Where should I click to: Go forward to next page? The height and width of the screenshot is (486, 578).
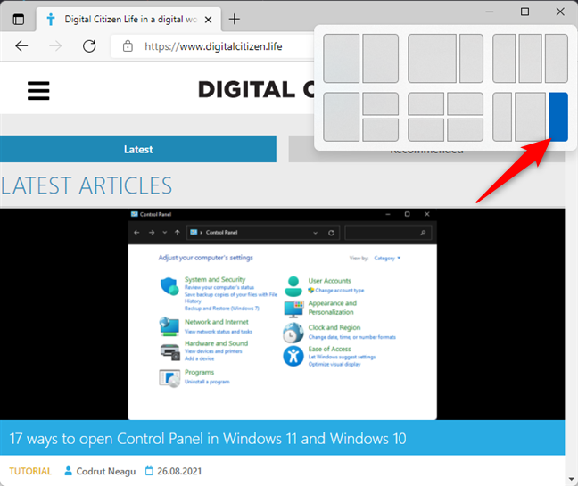coord(55,46)
